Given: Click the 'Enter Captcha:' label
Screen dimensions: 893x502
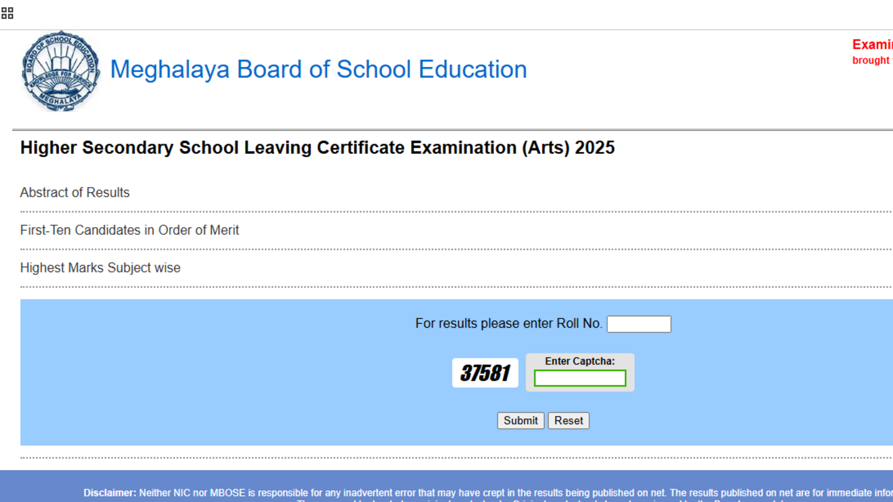Looking at the screenshot, I should [580, 361].
